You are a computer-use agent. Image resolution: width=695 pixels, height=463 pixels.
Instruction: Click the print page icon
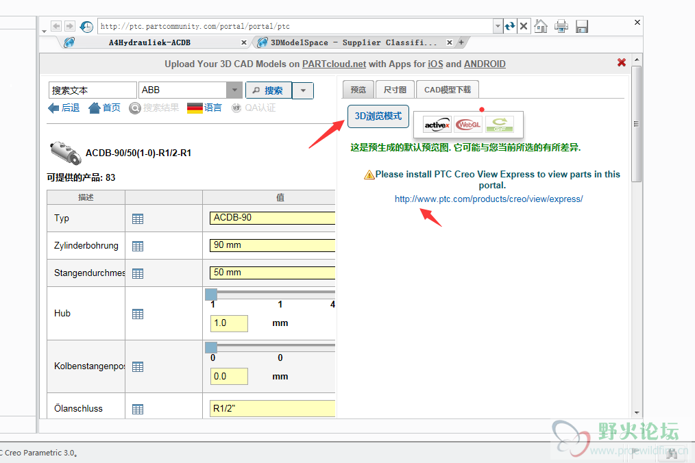(x=561, y=26)
